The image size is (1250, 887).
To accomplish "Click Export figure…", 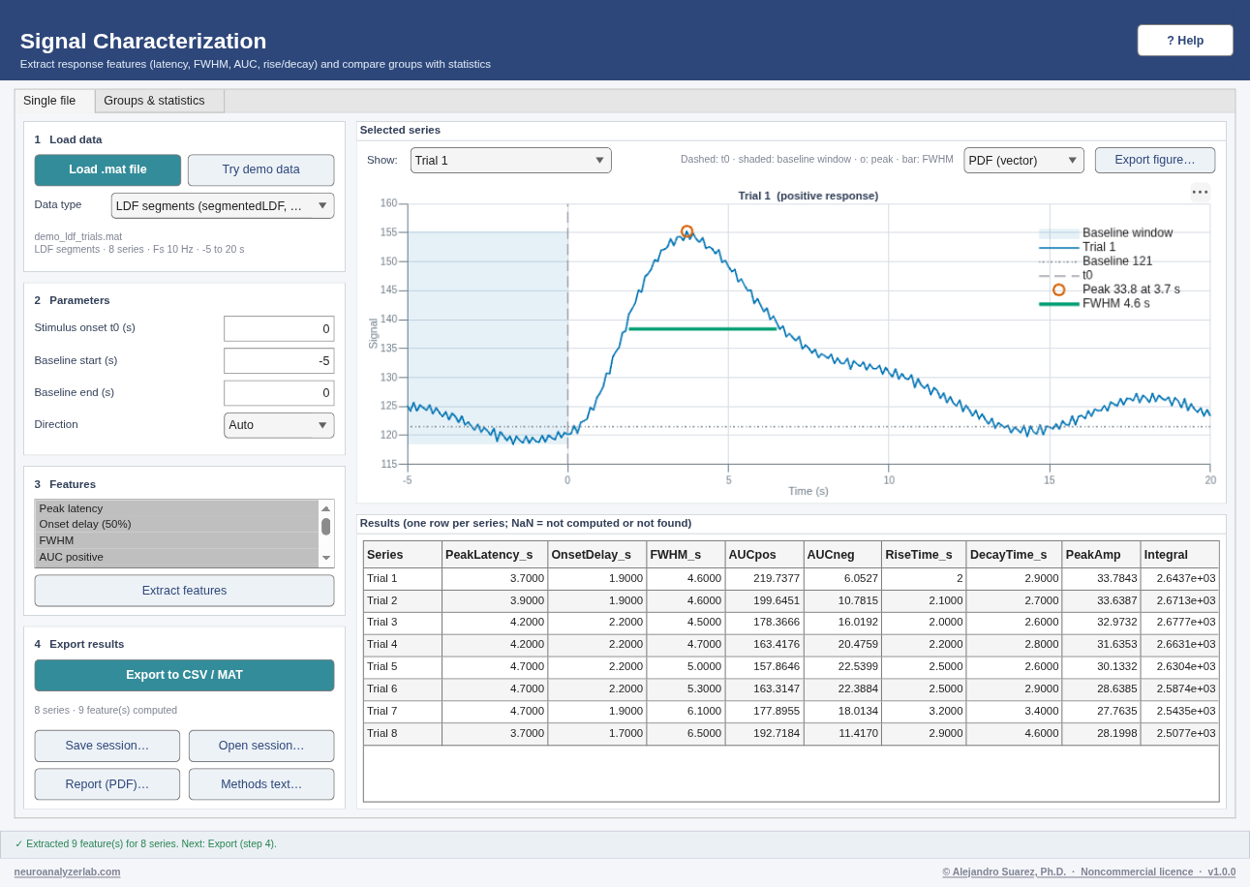I will click(x=1154, y=160).
